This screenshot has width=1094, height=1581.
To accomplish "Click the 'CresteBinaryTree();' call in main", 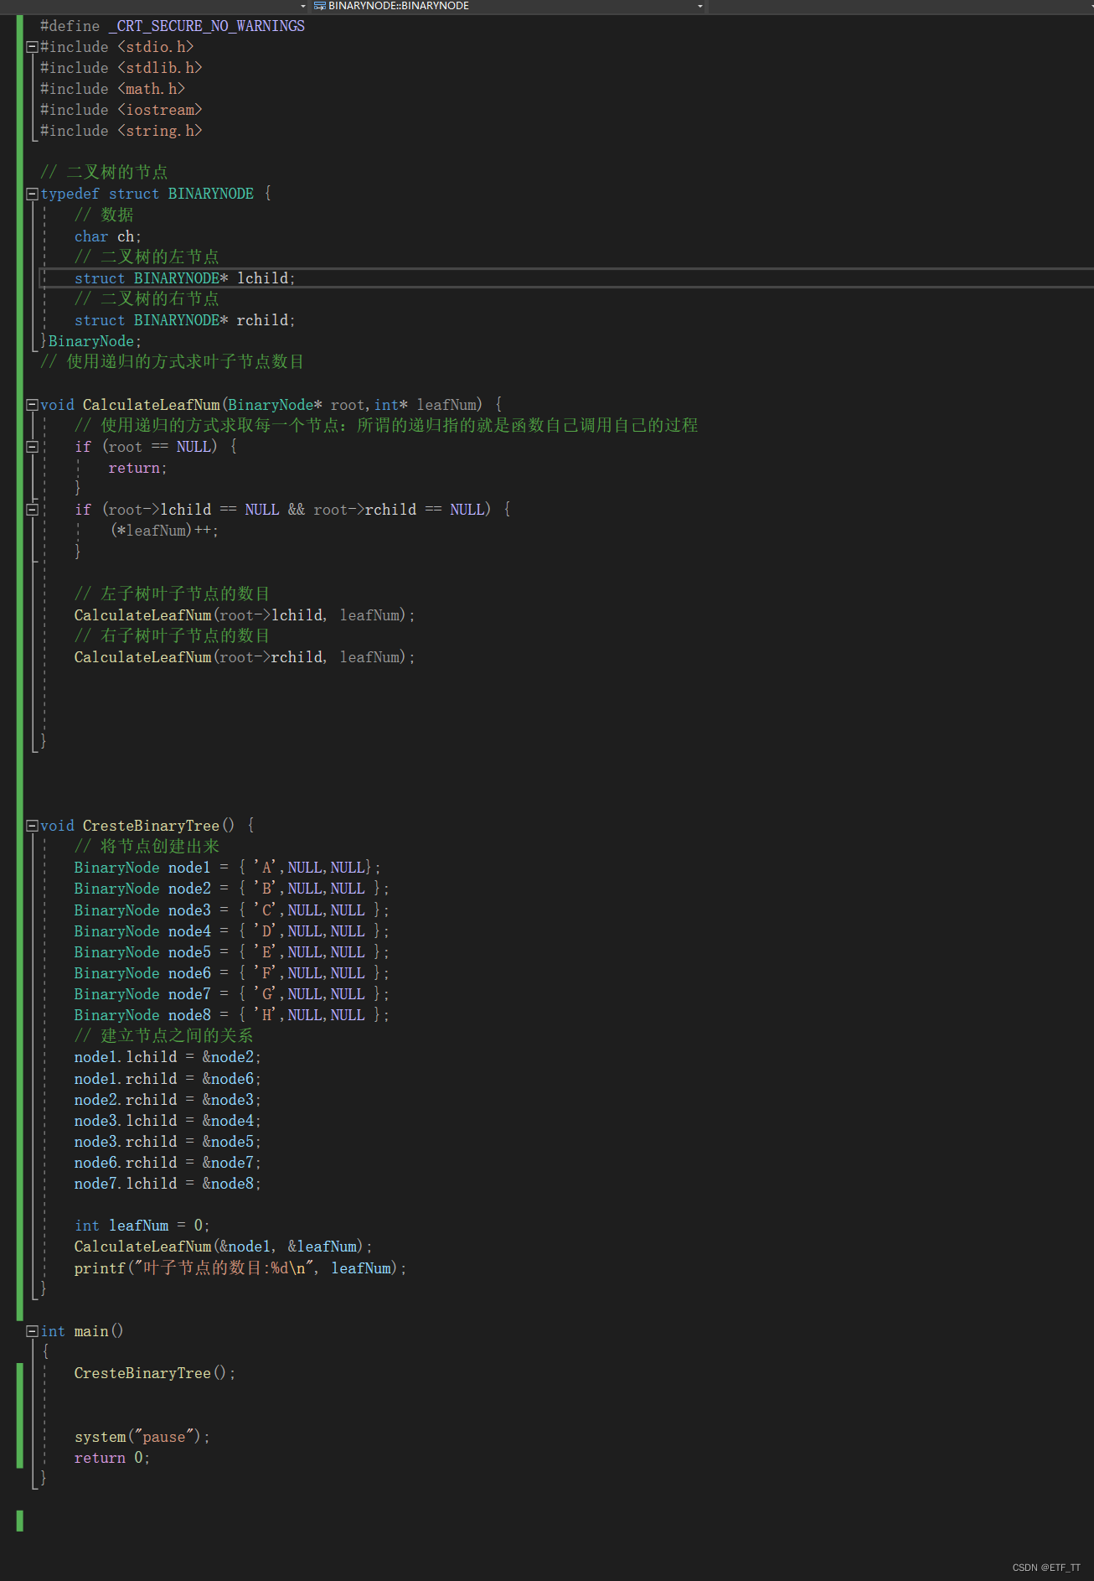I will [x=155, y=1373].
